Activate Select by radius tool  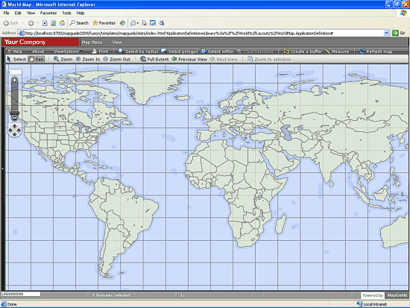click(138, 51)
